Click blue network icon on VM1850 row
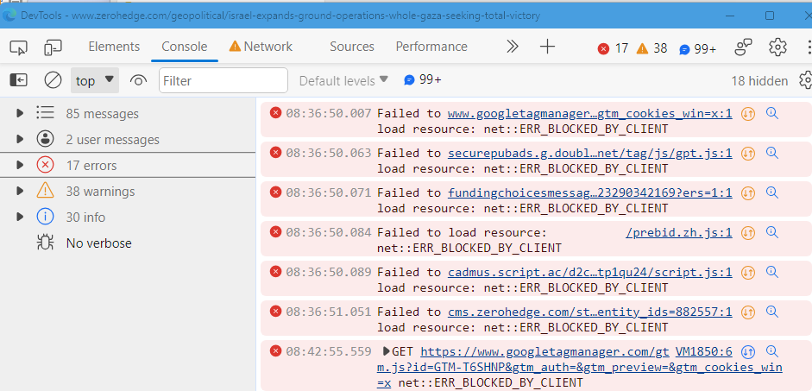 pos(747,352)
